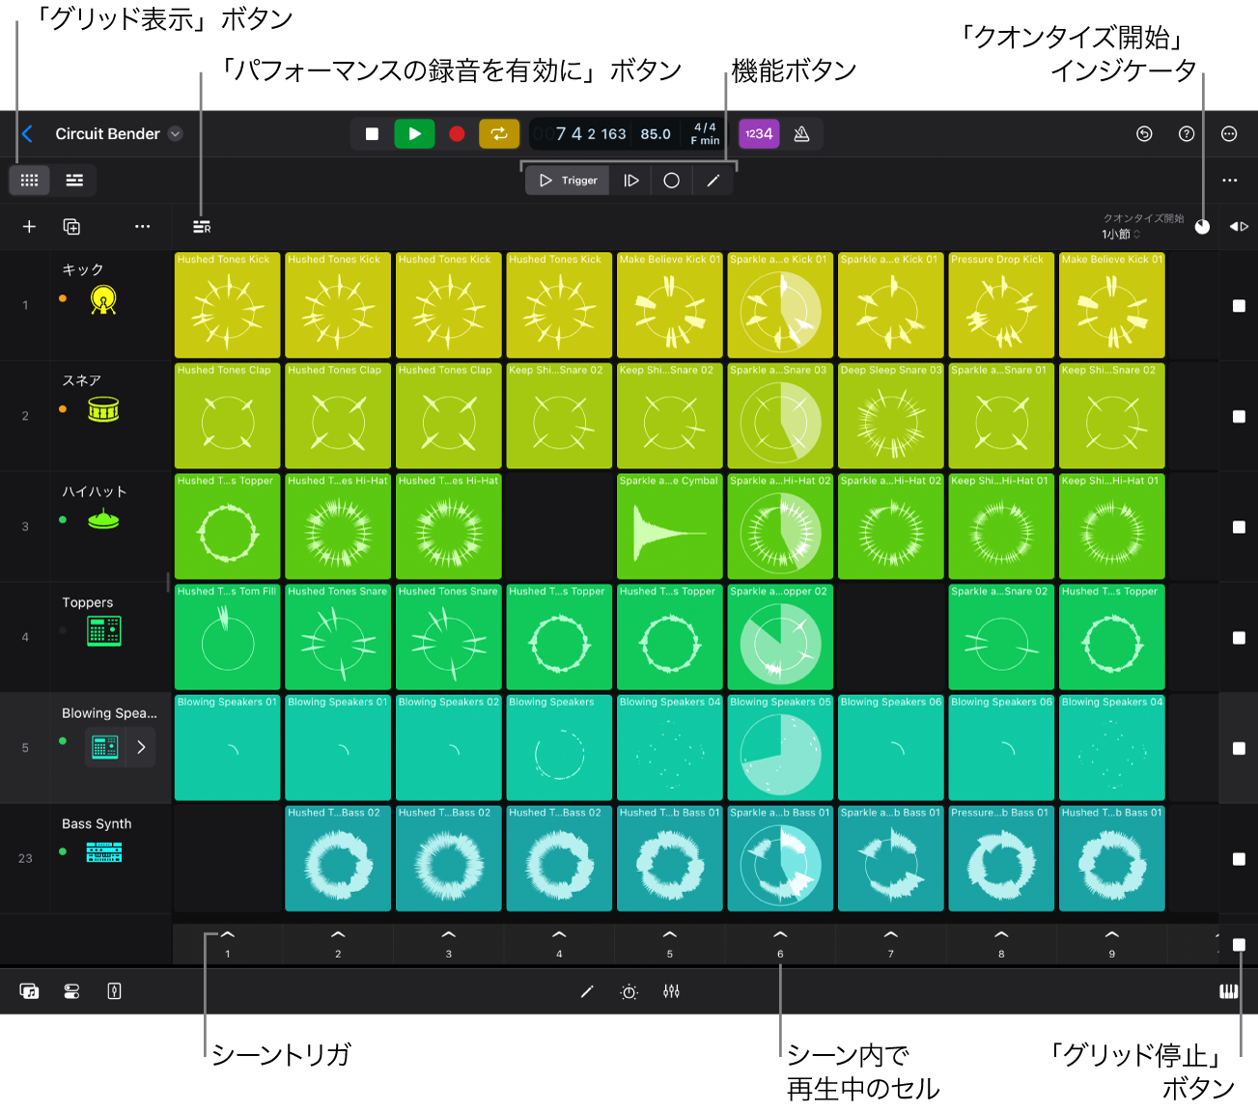1258x1112 pixels.
Task: Open the Circuit Bender project dropdown
Action: (176, 134)
